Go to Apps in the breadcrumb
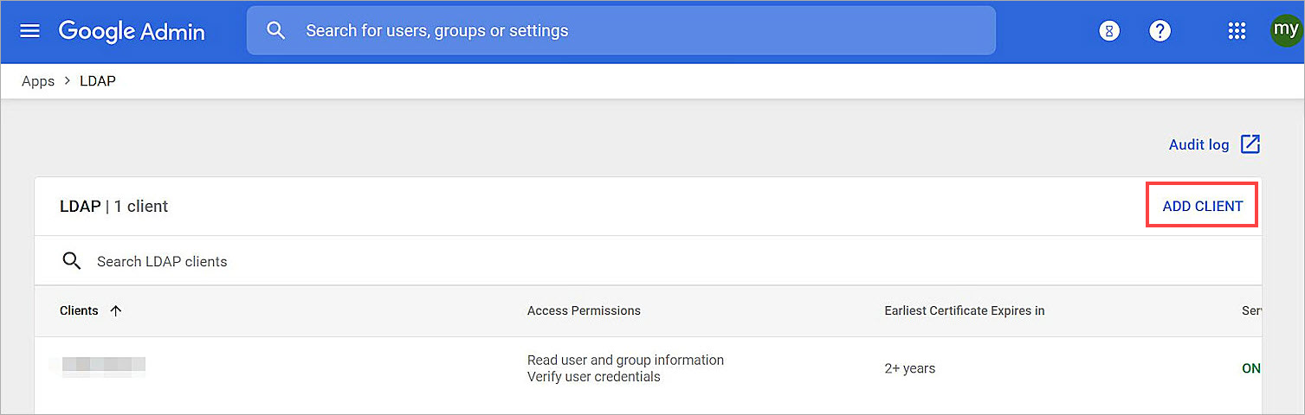This screenshot has height=415, width=1305. (x=38, y=81)
